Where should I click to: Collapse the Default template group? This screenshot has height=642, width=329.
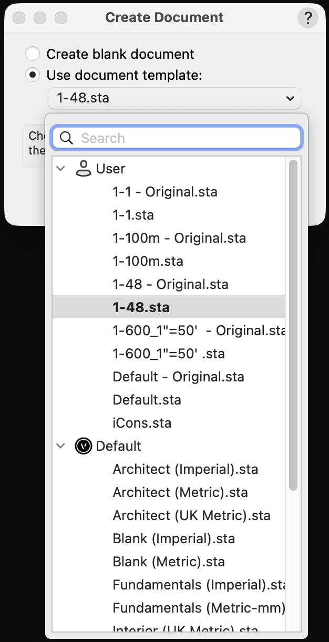[61, 446]
